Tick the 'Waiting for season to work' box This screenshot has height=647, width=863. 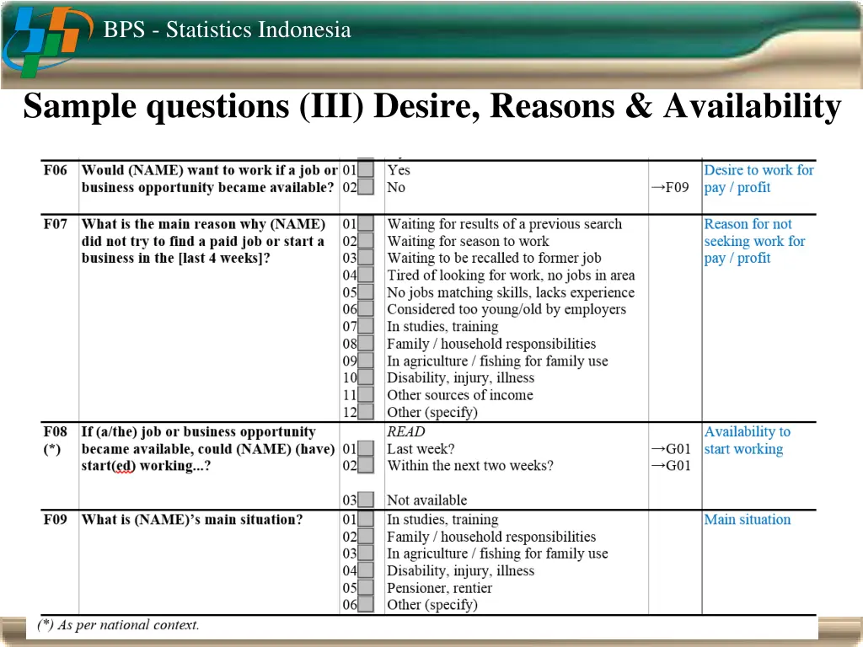pyautogui.click(x=366, y=241)
